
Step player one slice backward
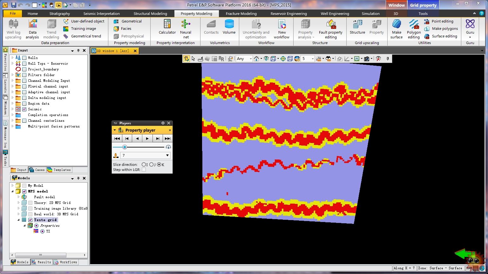coord(127,138)
